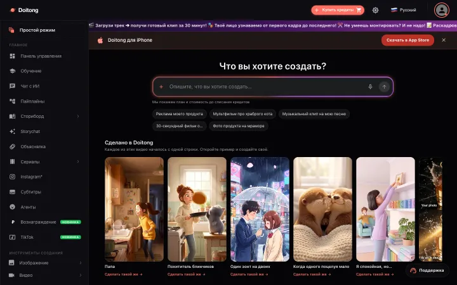Select 30-секундный фильм suggestion chip

[x=179, y=126]
